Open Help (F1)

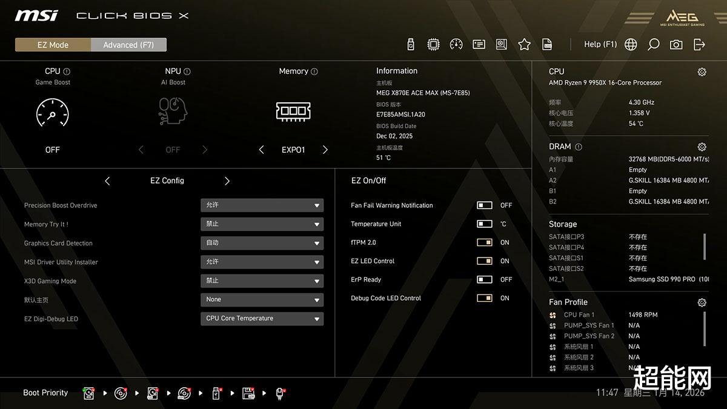click(x=600, y=44)
